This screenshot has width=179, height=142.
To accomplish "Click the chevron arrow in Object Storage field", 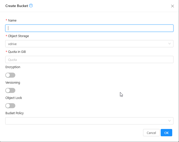I will (x=169, y=44).
